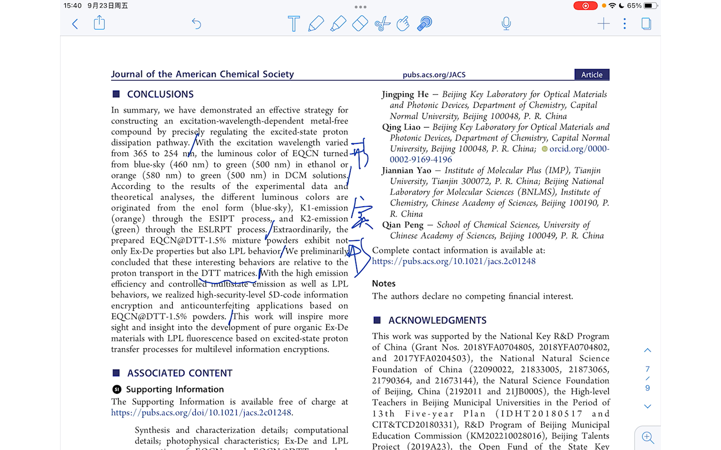Viewport: 721px width, 450px height.
Task: Open the pages view icon
Action: tap(646, 23)
